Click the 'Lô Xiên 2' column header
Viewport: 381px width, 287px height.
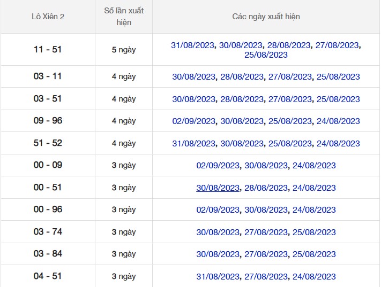point(48,17)
